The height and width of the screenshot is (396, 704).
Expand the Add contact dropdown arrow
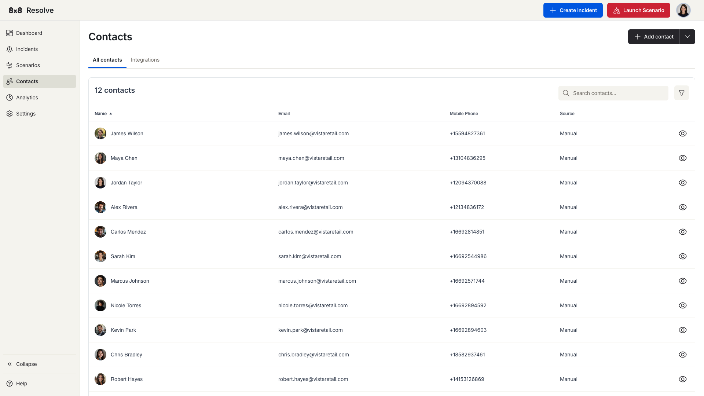pyautogui.click(x=687, y=37)
